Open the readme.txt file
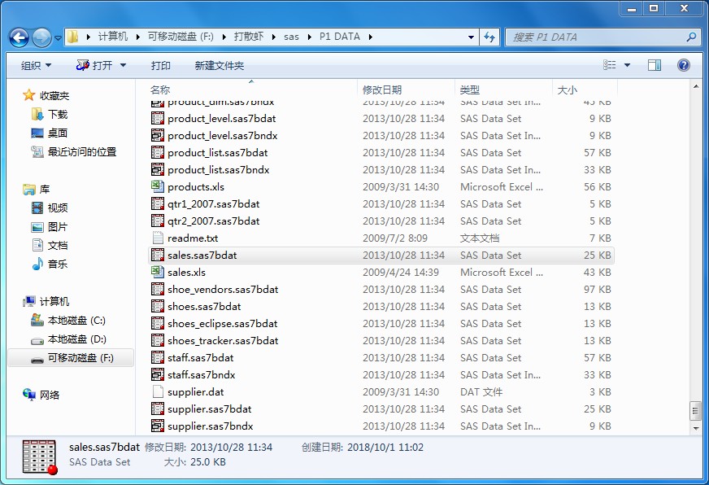709x485 pixels. 191,238
